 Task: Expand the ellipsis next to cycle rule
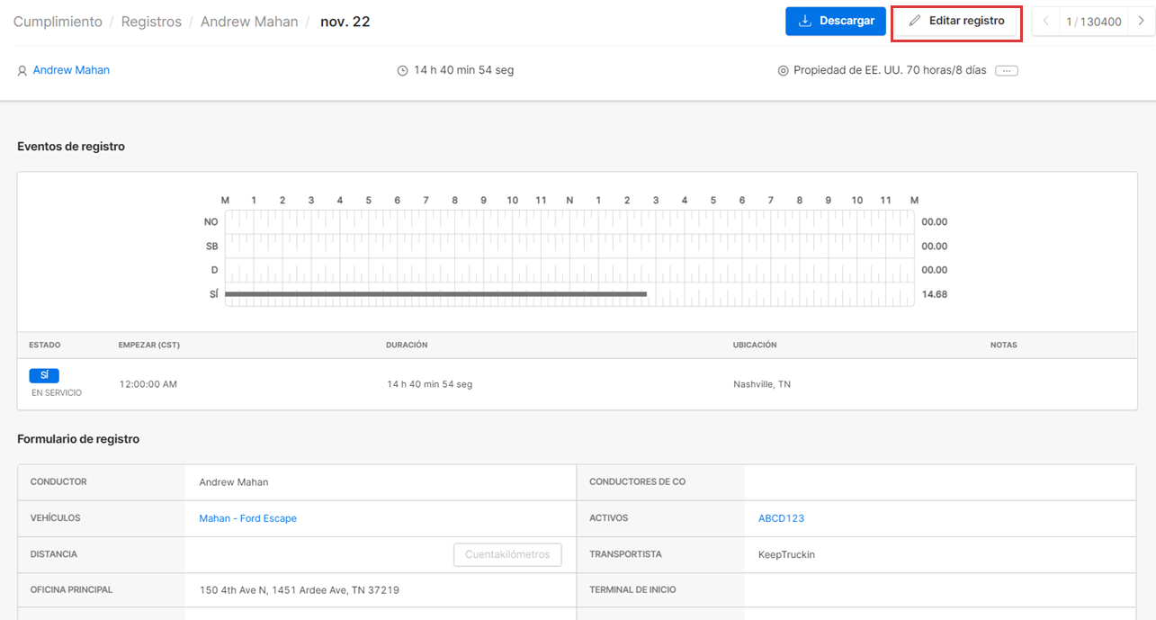point(1006,70)
